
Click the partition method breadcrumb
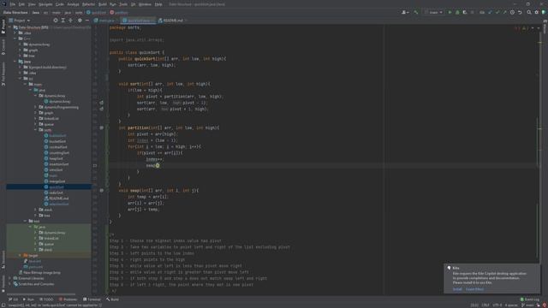coord(119,13)
